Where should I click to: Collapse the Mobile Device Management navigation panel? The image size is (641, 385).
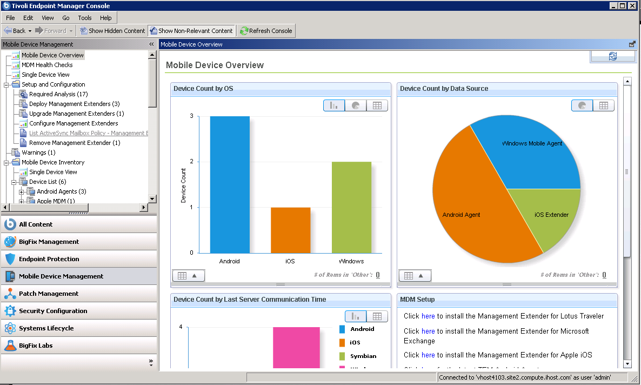[x=152, y=44]
